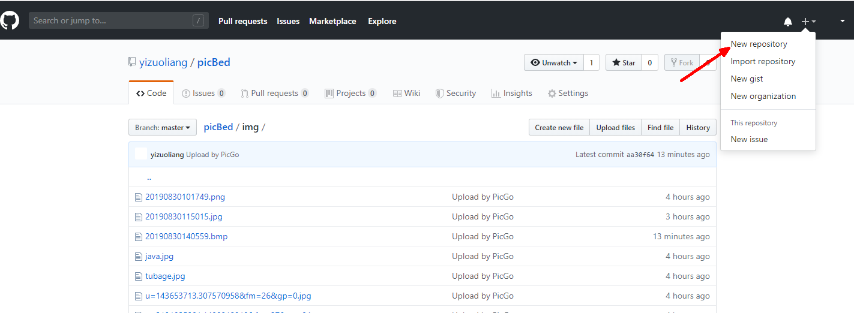Click the GitHub Octocat logo

click(x=10, y=20)
